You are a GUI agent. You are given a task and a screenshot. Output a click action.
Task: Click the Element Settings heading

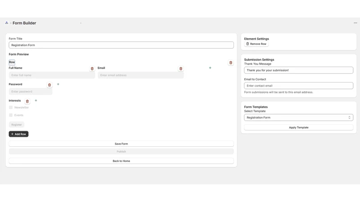pyautogui.click(x=256, y=39)
